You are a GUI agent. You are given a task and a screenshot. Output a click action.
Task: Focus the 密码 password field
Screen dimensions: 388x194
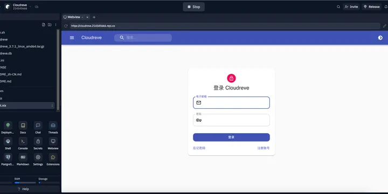pos(231,120)
